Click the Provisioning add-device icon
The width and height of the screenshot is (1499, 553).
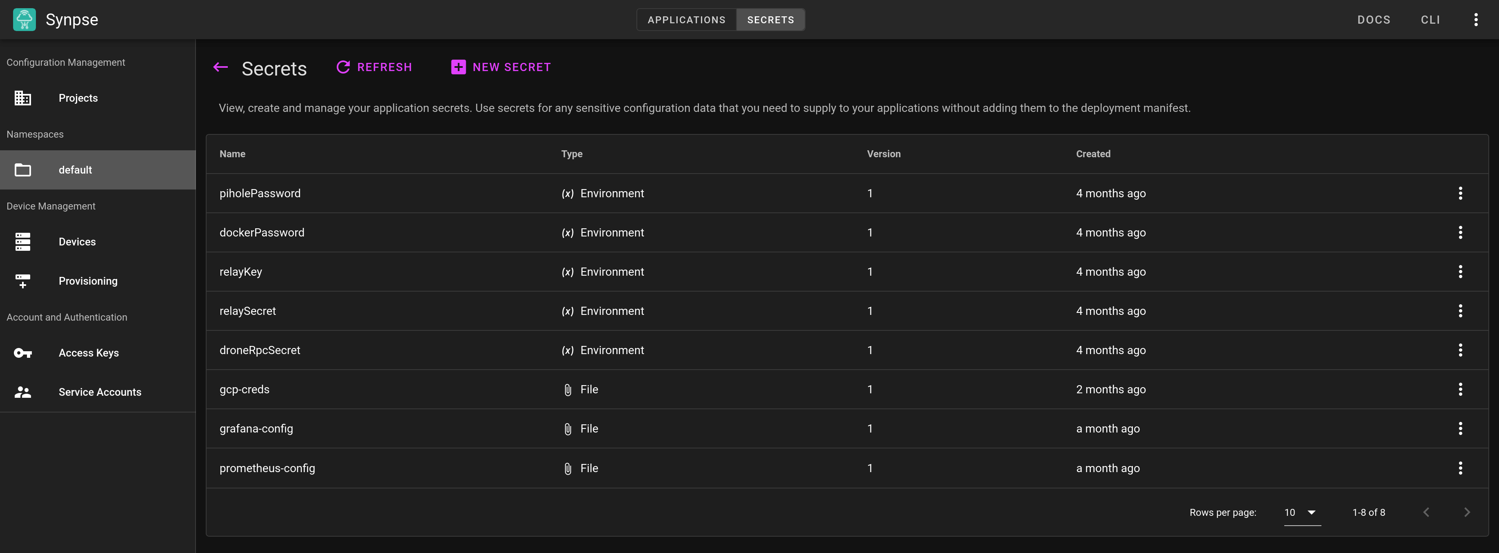23,281
